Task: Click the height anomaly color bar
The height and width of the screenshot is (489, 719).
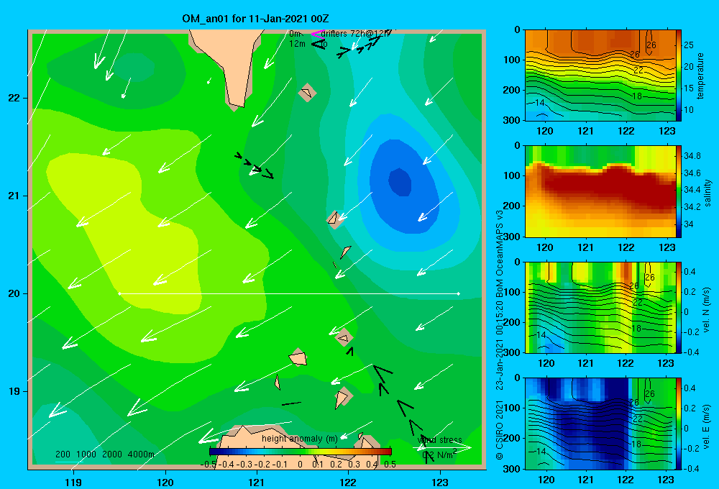Action: pos(301,452)
